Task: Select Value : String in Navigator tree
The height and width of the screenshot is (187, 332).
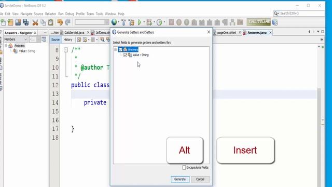Action: coord(27,51)
